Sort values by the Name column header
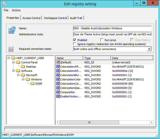The image size is (160, 139). click(x=69, y=58)
